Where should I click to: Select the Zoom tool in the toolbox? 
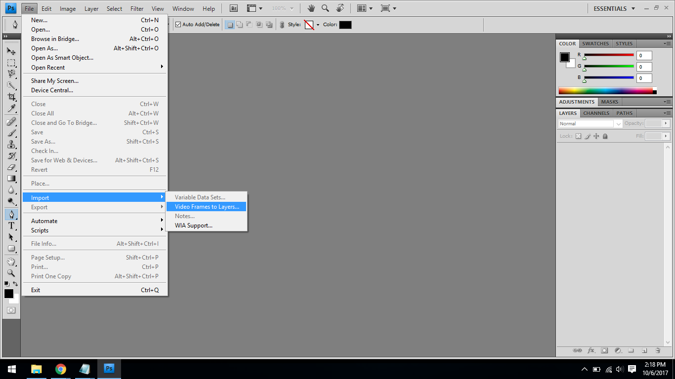(11, 273)
